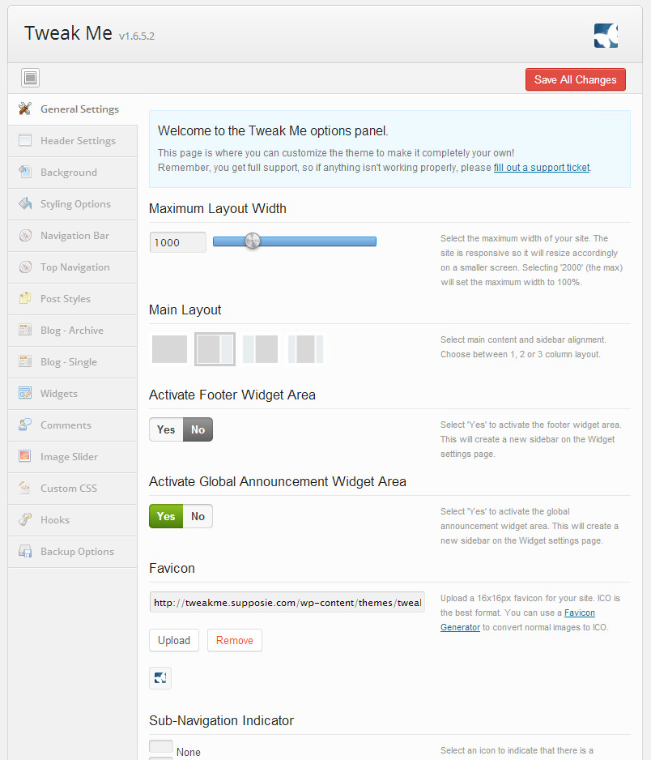Select None for Sub-Navigation Indicator
The height and width of the screenshot is (760, 651).
(x=161, y=747)
